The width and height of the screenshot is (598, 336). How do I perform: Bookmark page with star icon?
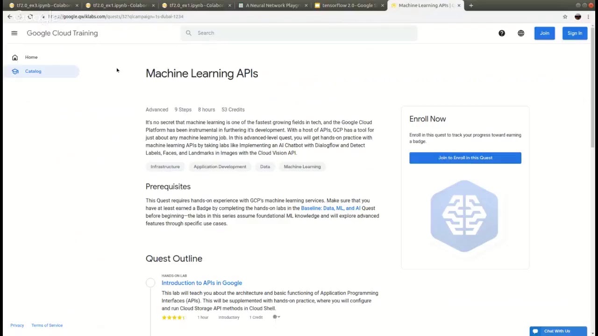coord(565,16)
